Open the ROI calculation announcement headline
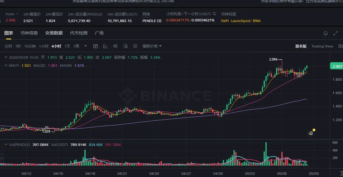Image resolution: width=343 pixels, height=177 pixels. coord(123,1)
